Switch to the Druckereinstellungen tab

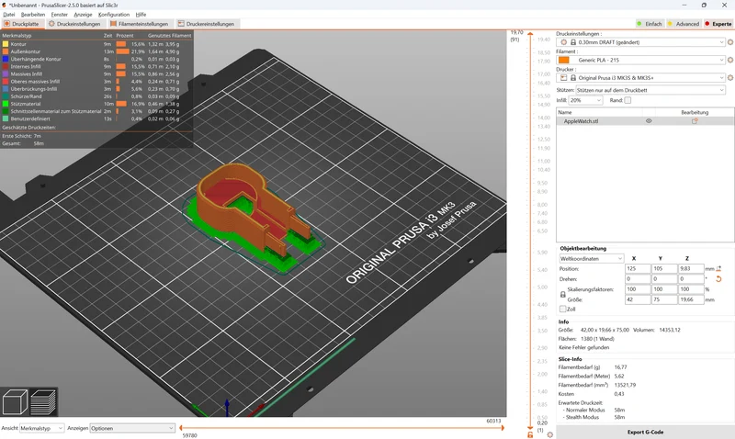(206, 24)
